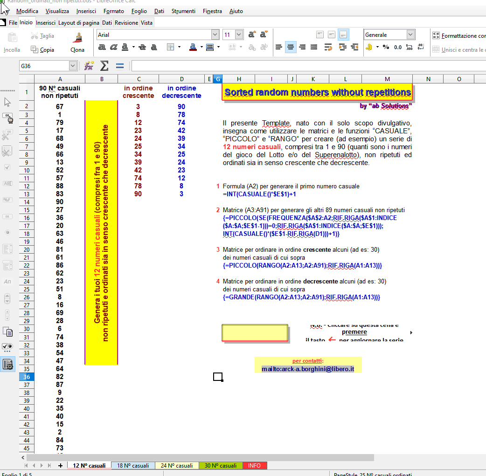Image resolution: width=486 pixels, height=476 pixels.
Task: Expand the Name Box dropdown
Action: 73,66
